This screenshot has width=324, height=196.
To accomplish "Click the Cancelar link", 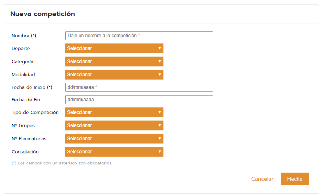I will tap(262, 179).
